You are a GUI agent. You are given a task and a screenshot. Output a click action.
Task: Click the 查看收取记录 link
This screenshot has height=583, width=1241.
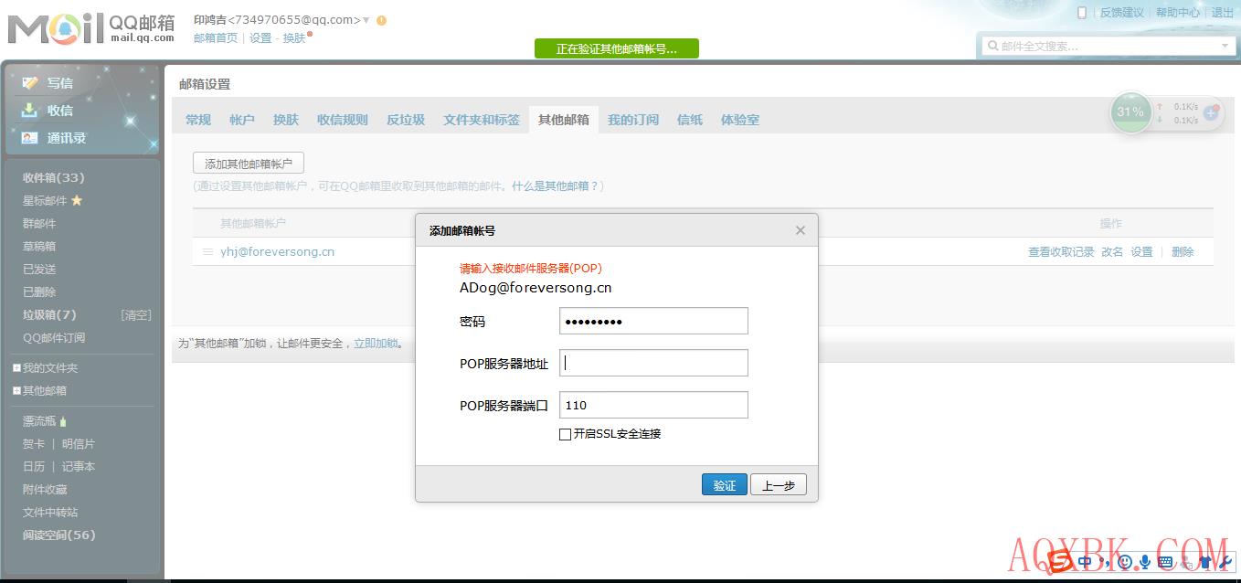[x=1061, y=252]
